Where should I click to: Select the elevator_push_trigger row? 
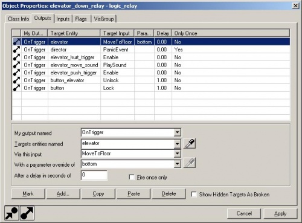151,73
